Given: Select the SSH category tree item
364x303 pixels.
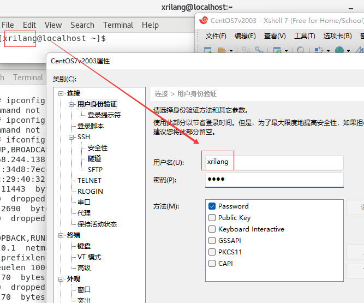Looking at the screenshot, I should (x=83, y=136).
